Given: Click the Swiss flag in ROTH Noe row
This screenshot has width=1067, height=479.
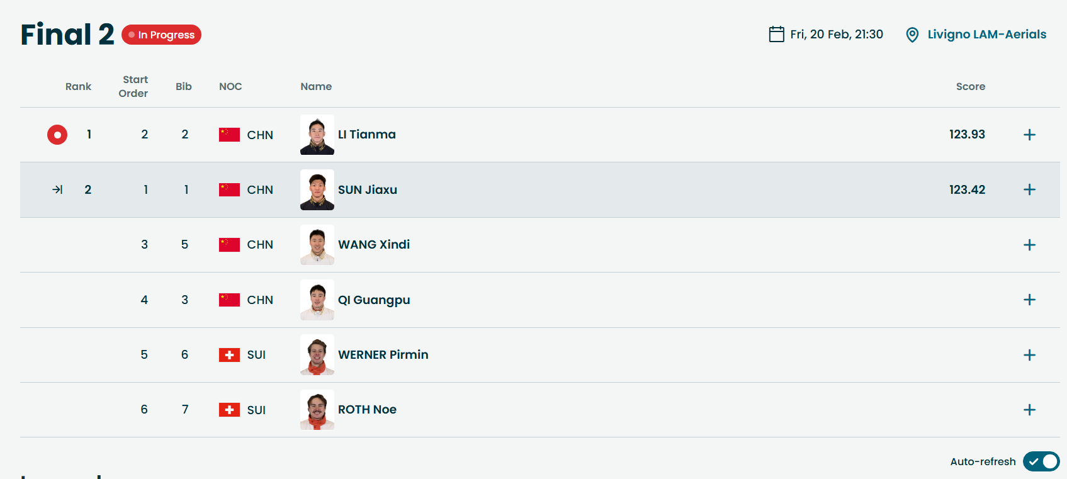Looking at the screenshot, I should 229,410.
